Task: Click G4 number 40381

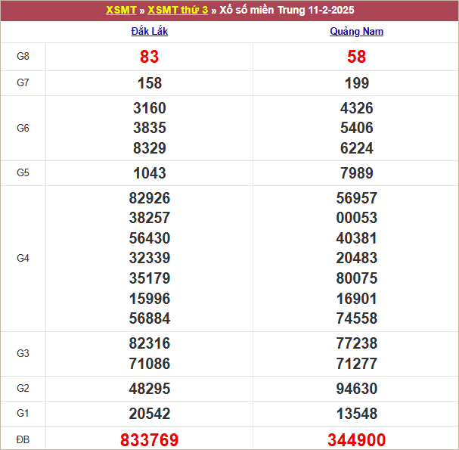Action: pyautogui.click(x=357, y=238)
